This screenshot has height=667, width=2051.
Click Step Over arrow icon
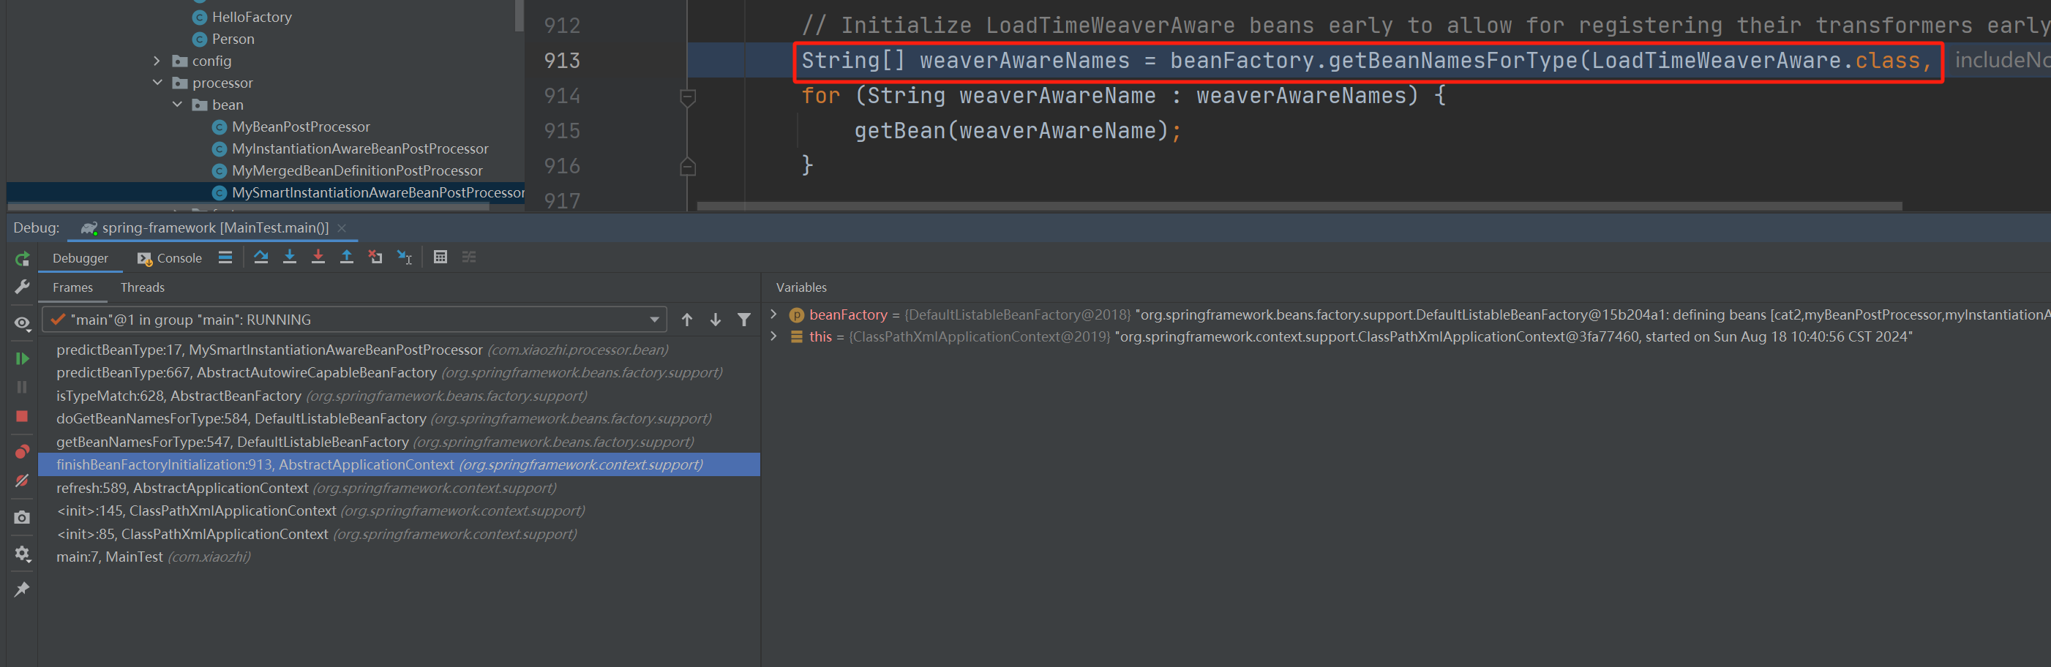[x=261, y=257]
